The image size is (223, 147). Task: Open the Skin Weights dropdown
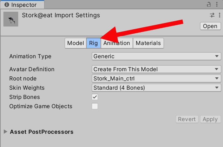coord(156,88)
